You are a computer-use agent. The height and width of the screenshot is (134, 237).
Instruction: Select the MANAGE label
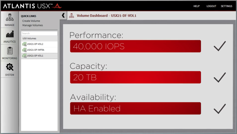pos(9,25)
